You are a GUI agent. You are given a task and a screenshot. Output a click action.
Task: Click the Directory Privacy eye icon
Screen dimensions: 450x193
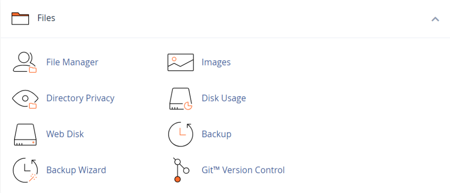click(x=25, y=98)
